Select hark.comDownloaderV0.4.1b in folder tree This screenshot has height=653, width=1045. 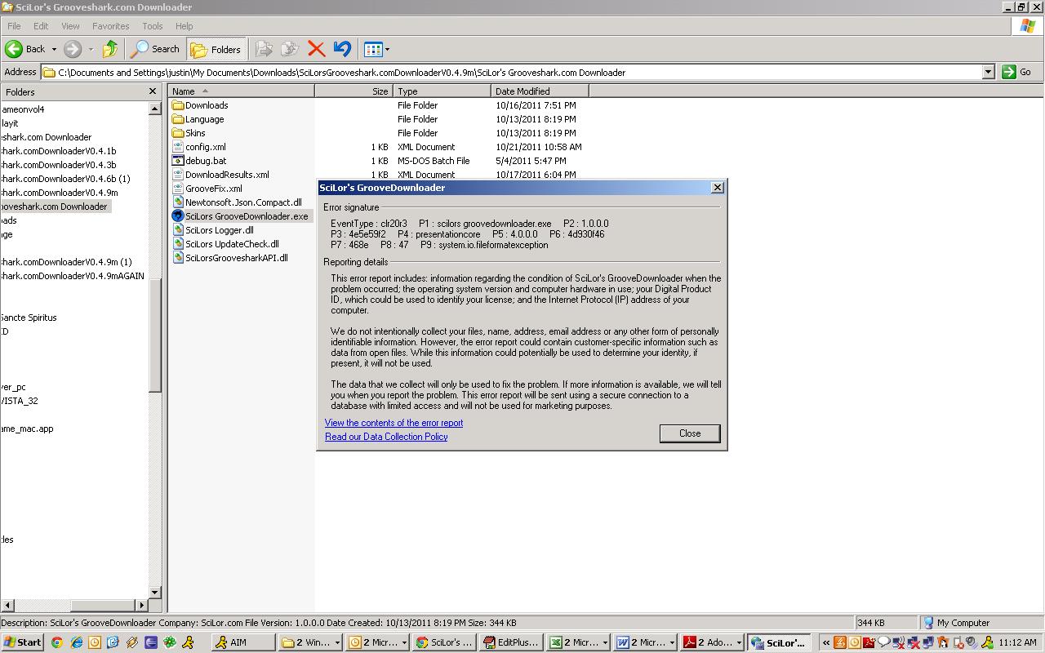point(59,151)
